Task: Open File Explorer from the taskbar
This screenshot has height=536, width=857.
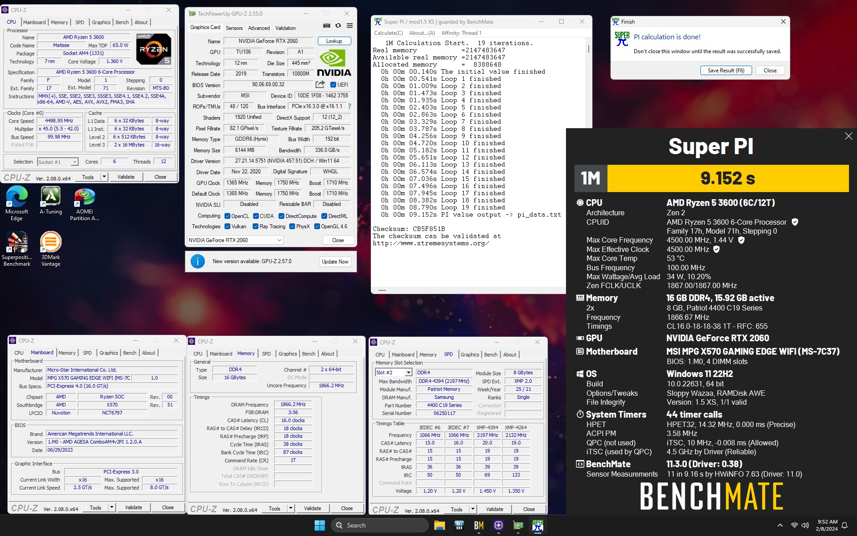Action: tap(439, 525)
